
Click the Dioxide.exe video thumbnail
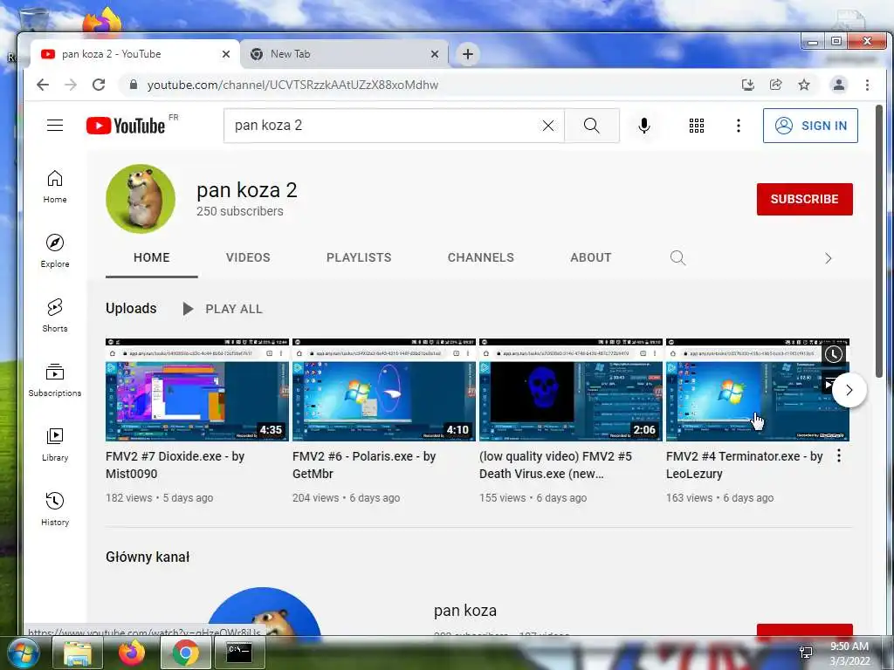click(197, 390)
